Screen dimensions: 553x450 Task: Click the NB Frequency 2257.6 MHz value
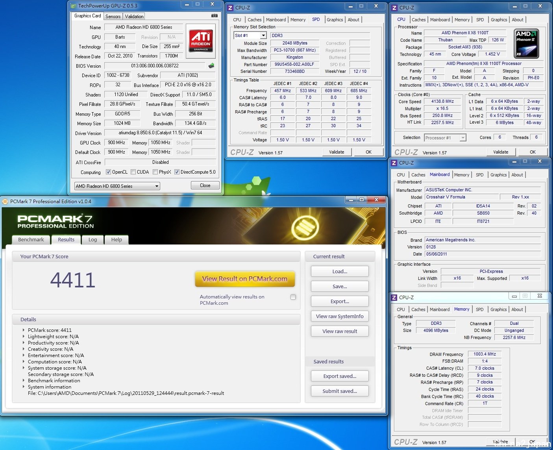point(514,337)
